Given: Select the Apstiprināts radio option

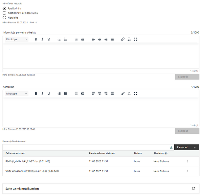Looking at the screenshot, I should (x=4, y=8).
